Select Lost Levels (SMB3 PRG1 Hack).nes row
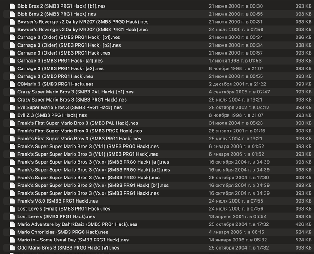 [x=158, y=216]
